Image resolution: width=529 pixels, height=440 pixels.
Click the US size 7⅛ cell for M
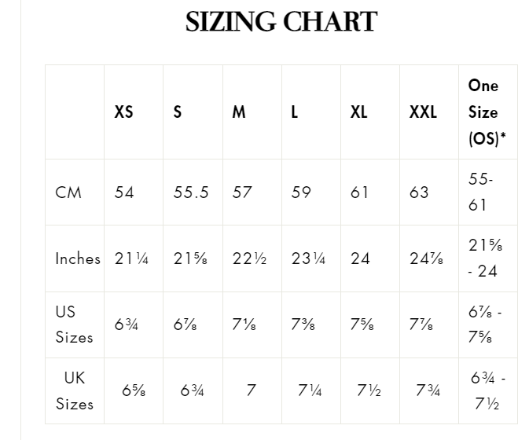click(x=244, y=324)
